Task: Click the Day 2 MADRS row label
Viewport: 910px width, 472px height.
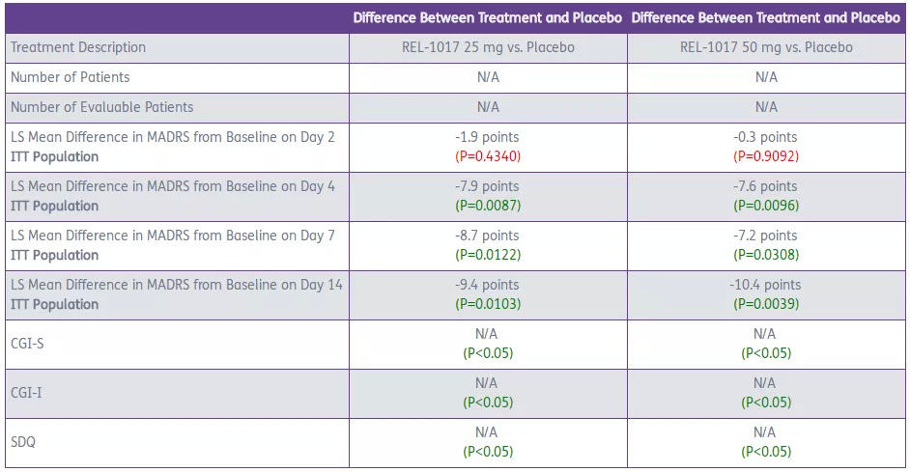Action: click(x=172, y=137)
